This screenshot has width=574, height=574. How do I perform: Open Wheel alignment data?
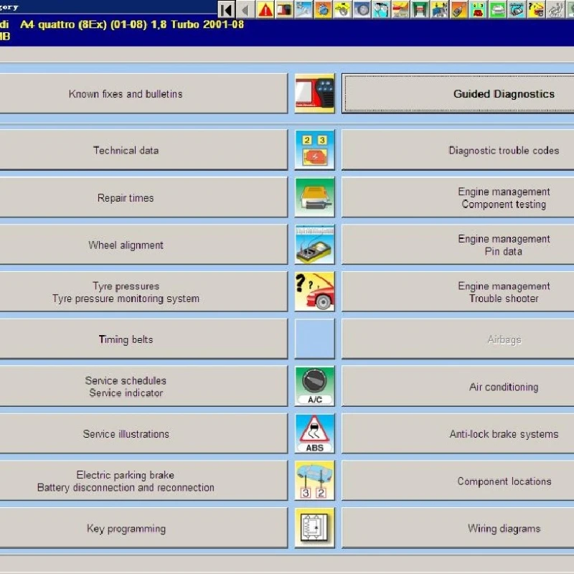pos(143,245)
